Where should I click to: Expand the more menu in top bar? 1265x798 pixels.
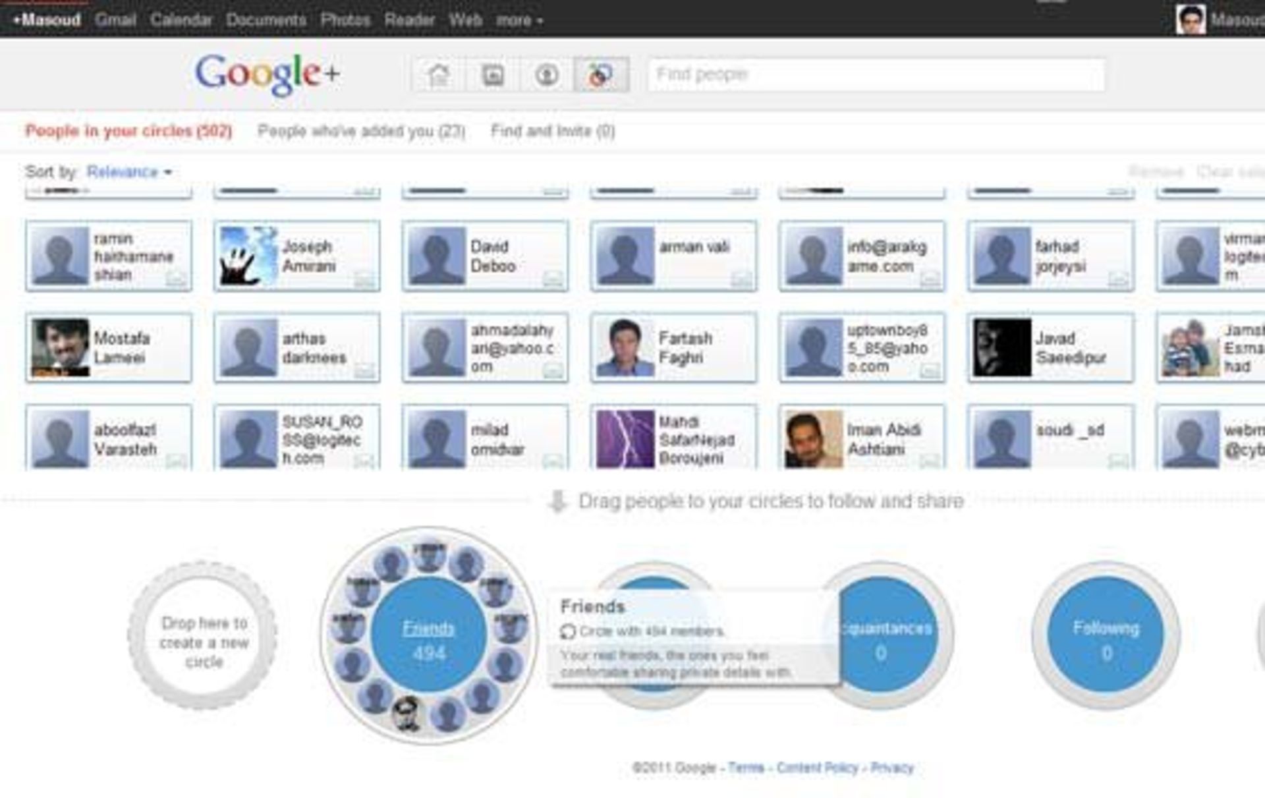[x=519, y=20]
